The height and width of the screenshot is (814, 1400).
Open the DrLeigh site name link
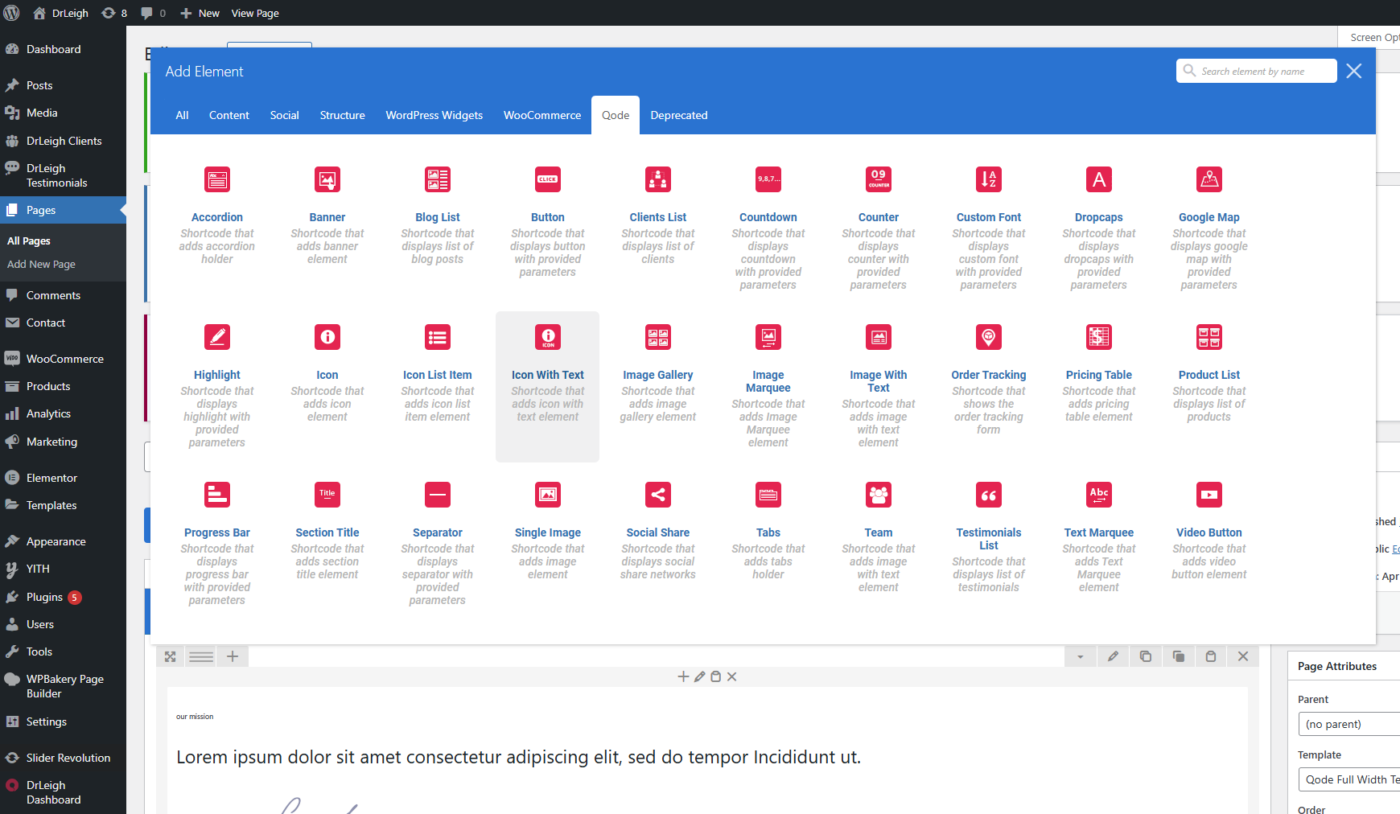[61, 13]
